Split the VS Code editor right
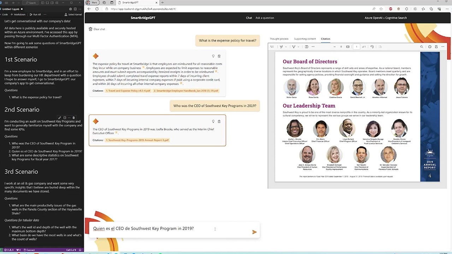The image size is (452, 254). [x=75, y=9]
